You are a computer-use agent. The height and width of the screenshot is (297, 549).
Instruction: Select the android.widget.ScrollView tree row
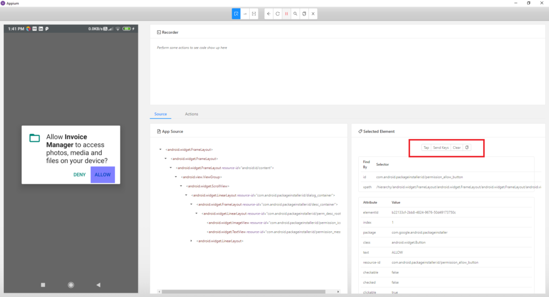[207, 186]
